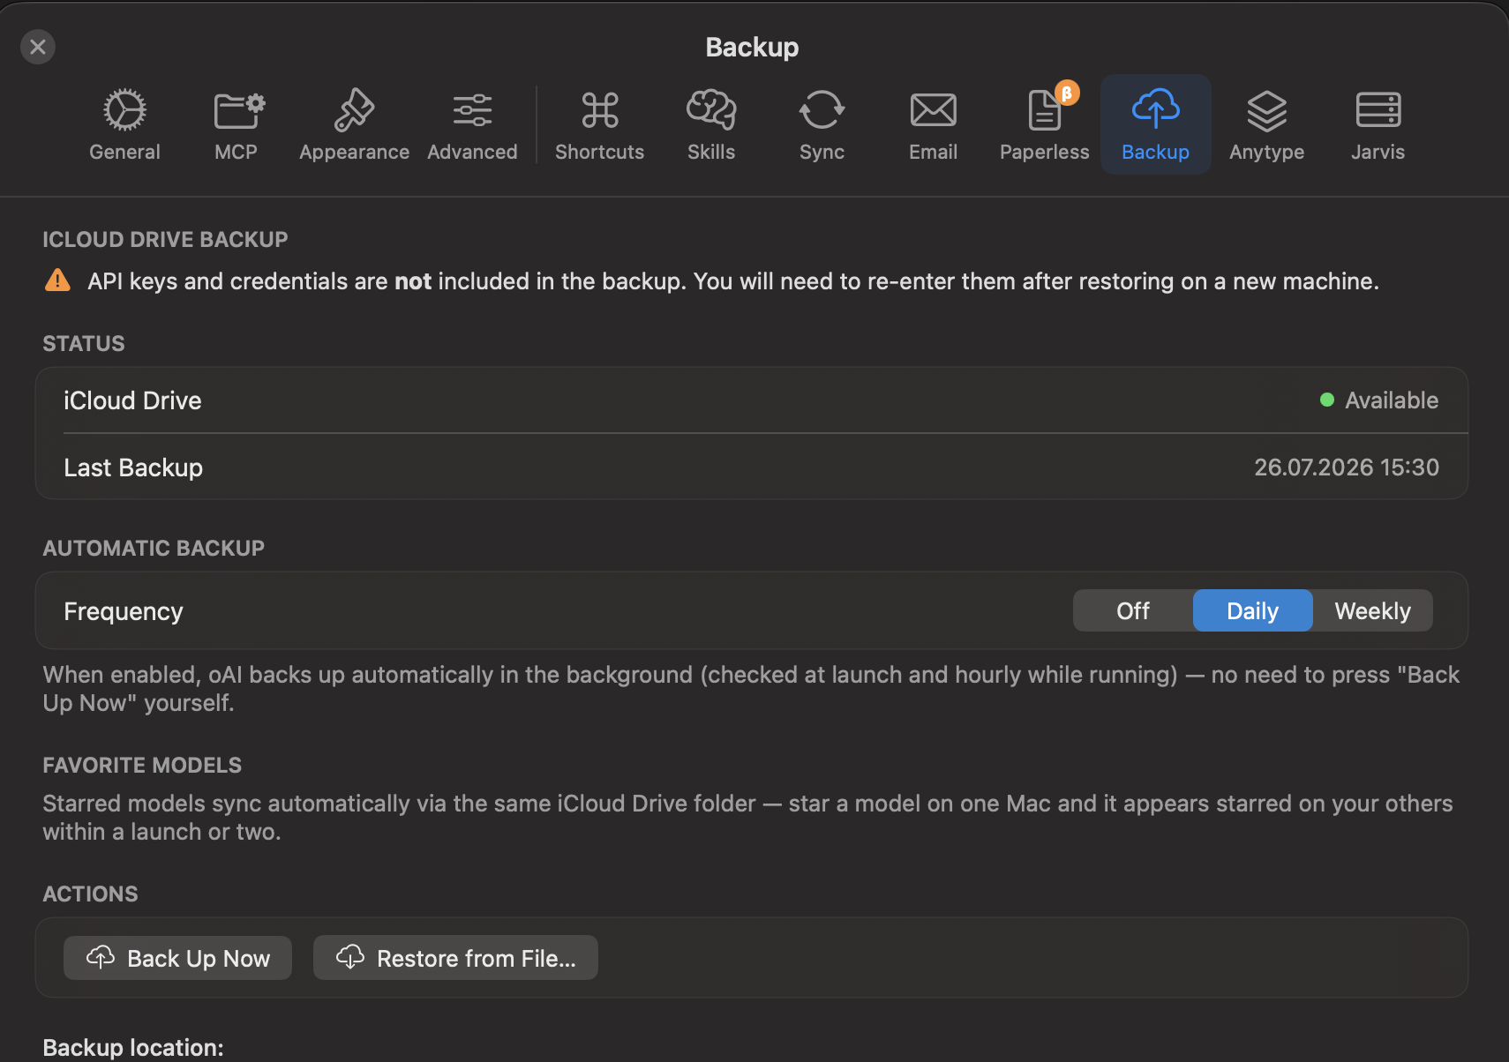Click the Jarvis tab label
This screenshot has height=1062, width=1509.
click(1378, 152)
